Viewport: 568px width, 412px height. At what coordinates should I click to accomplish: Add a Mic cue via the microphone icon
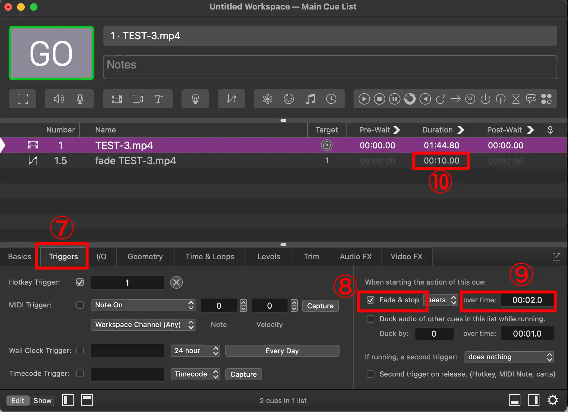pyautogui.click(x=80, y=99)
